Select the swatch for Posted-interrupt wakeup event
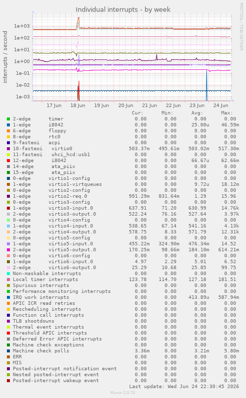The width and height of the screenshot is (246, 398). point(8,381)
